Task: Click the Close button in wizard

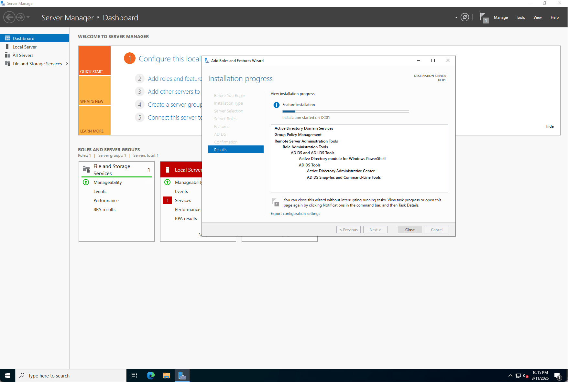Action: (410, 229)
